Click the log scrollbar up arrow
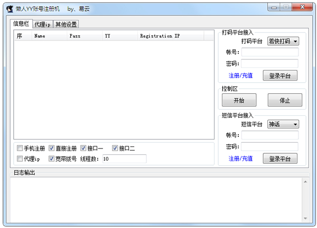The width and height of the screenshot is (317, 228). pos(305,182)
